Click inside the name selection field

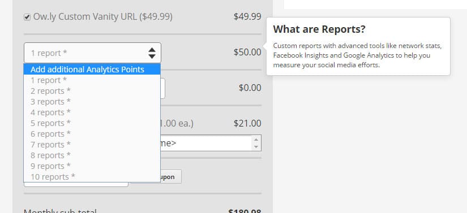click(x=207, y=143)
